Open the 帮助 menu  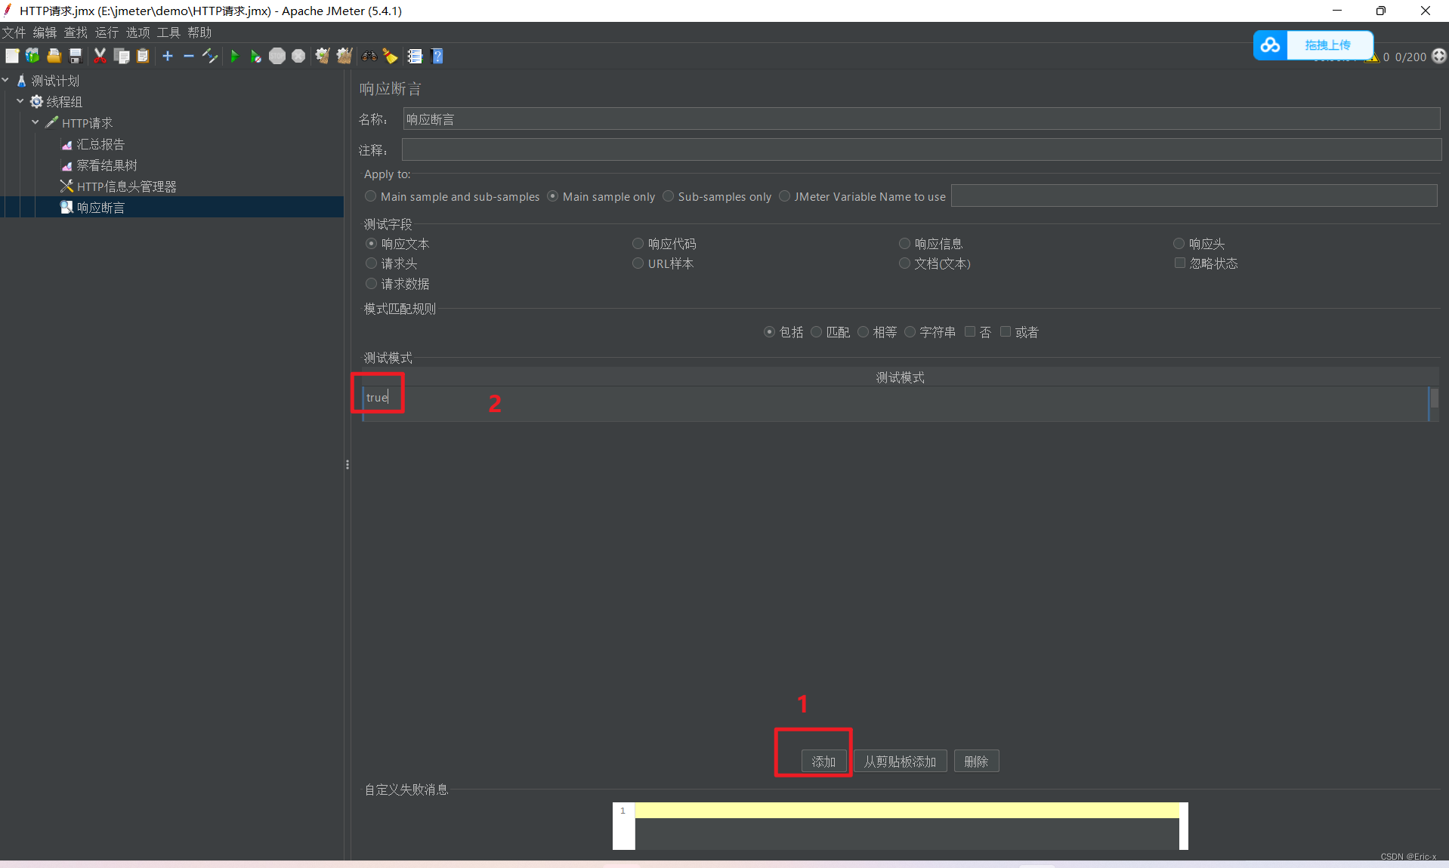pyautogui.click(x=199, y=32)
